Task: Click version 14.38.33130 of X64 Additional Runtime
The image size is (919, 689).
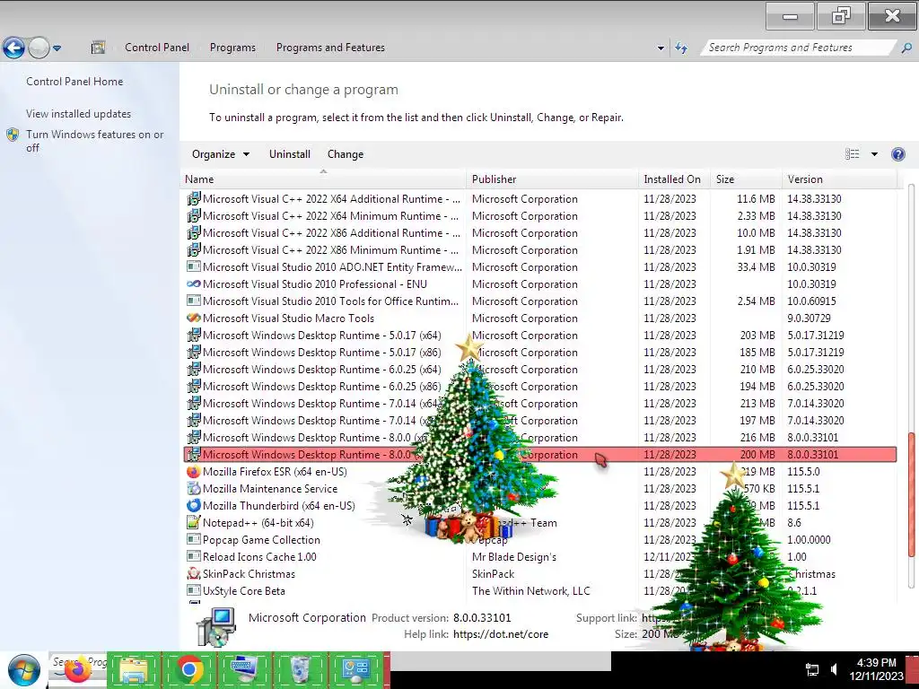Action: click(x=814, y=198)
